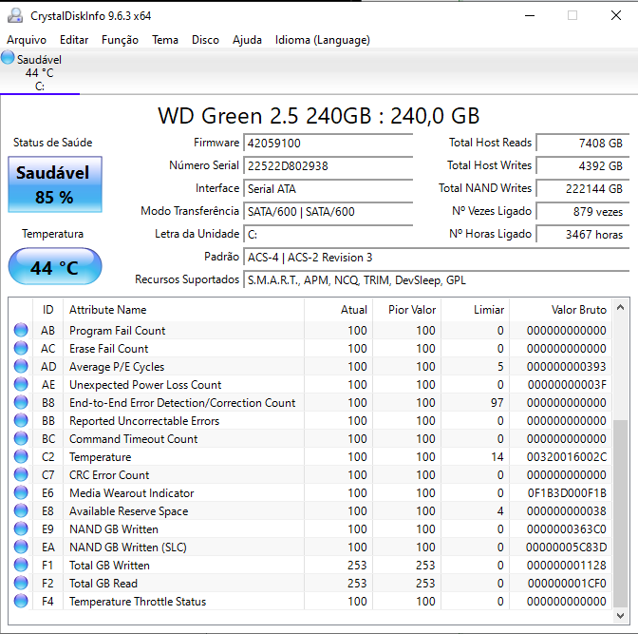The height and width of the screenshot is (634, 638).
Task: Click the CrystalDiskInfo title bar app icon
Action: pyautogui.click(x=15, y=15)
